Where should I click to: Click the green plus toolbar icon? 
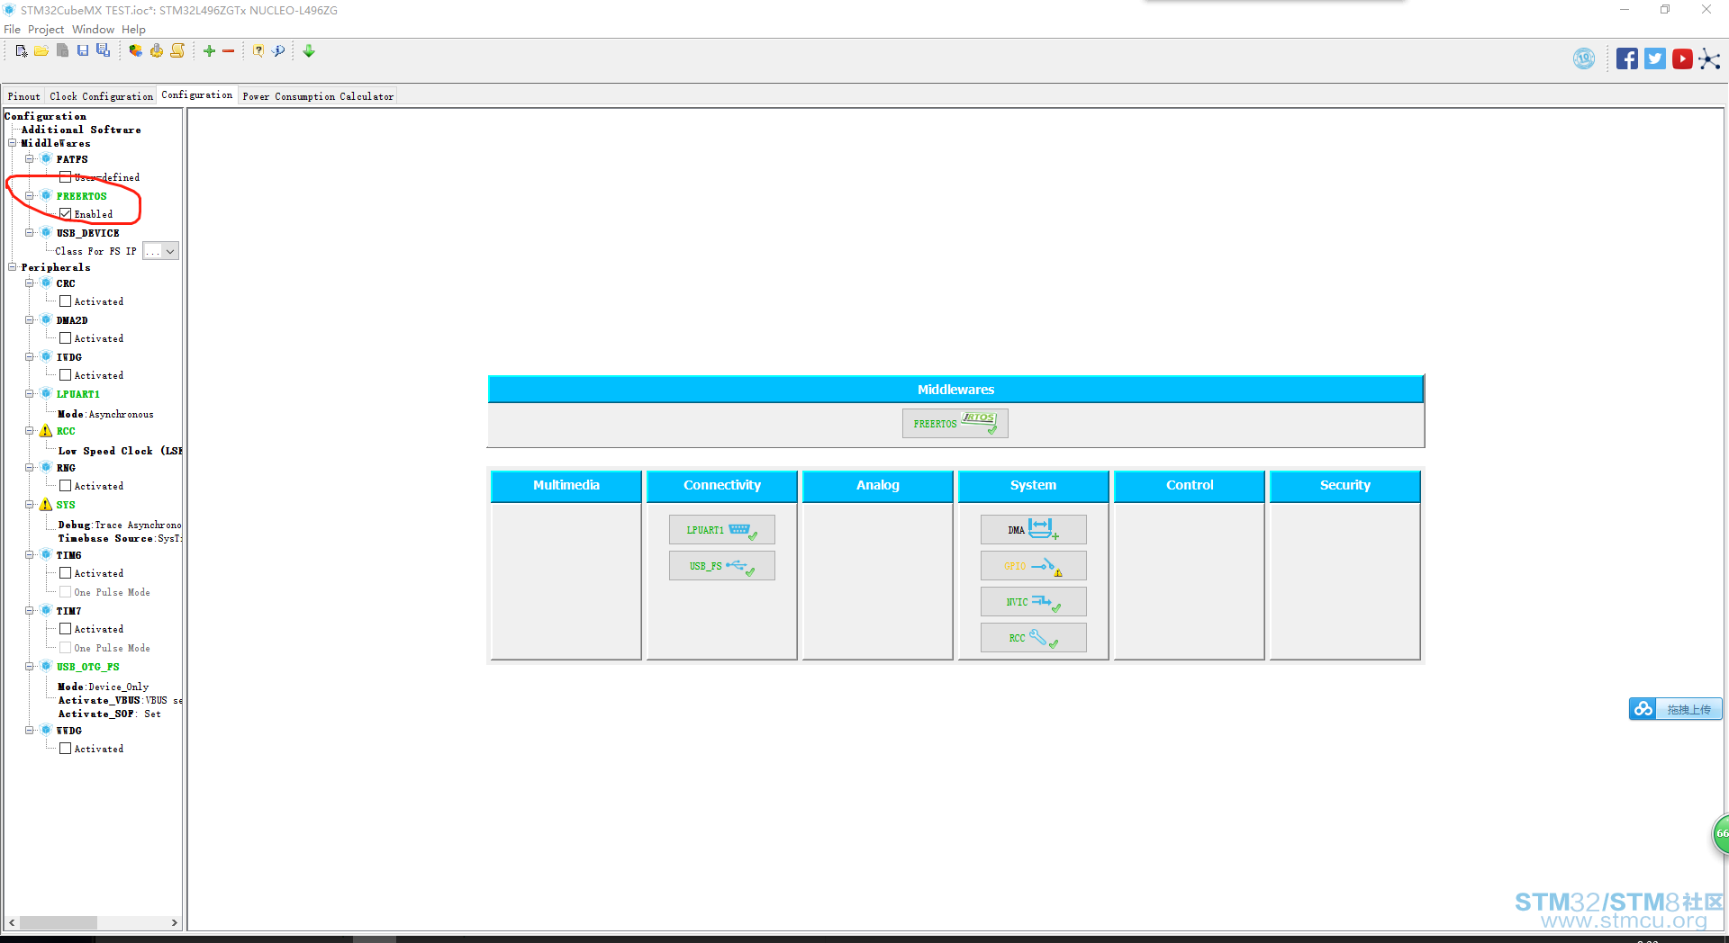pyautogui.click(x=209, y=51)
